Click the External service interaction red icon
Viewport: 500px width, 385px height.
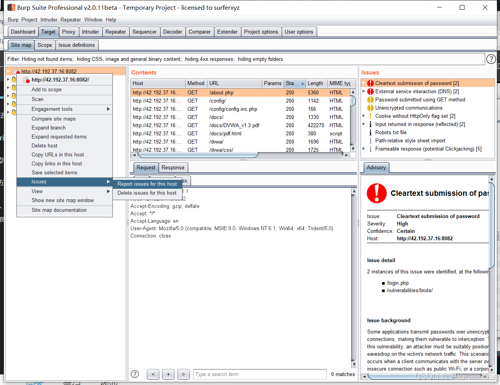pyautogui.click(x=370, y=91)
